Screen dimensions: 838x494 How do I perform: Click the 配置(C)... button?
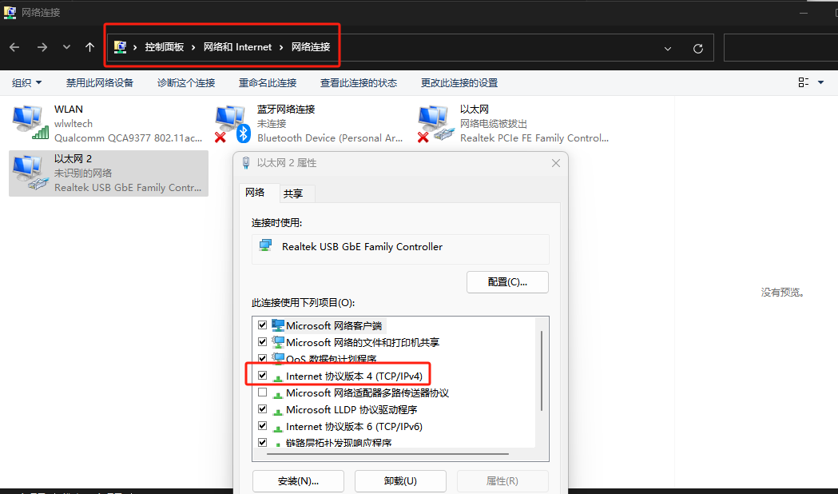pyautogui.click(x=507, y=281)
